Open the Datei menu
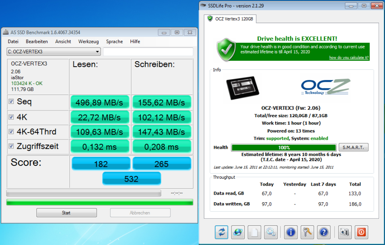 point(13,41)
